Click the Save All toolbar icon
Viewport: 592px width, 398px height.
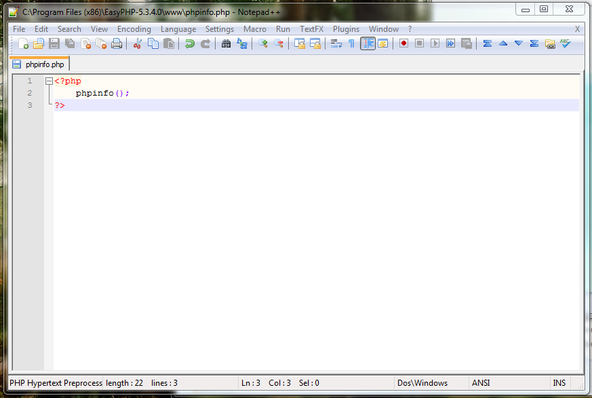[x=70, y=44]
